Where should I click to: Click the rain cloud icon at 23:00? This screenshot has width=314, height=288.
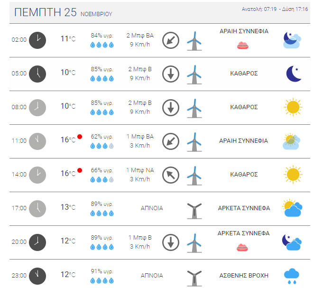coord(292,276)
